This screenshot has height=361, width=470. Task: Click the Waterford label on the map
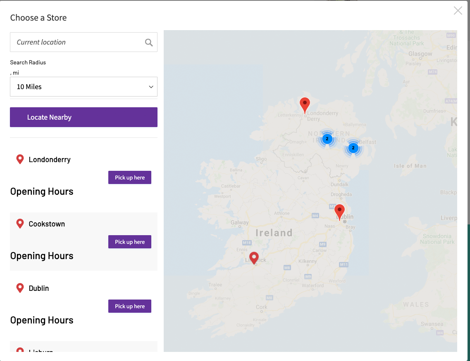tap(313, 285)
